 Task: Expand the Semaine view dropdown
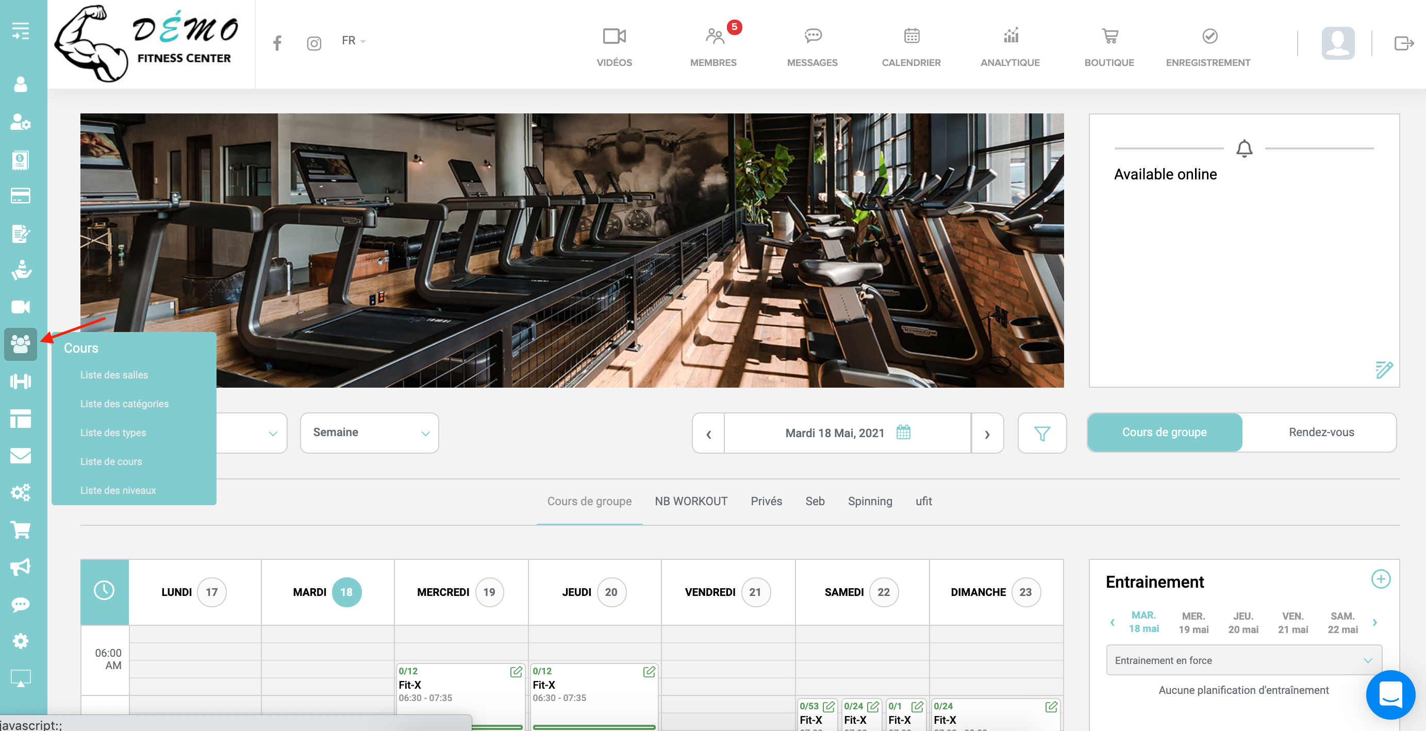[369, 433]
